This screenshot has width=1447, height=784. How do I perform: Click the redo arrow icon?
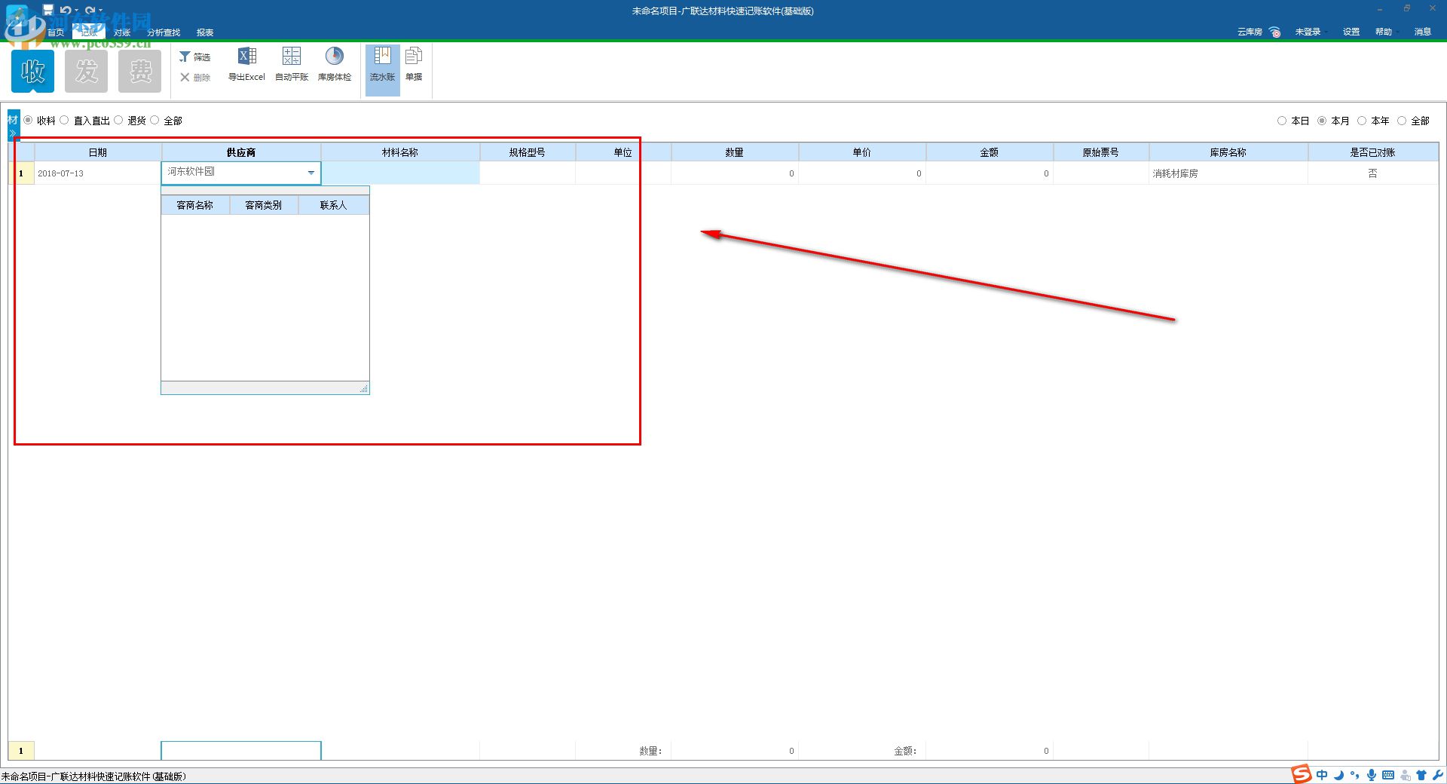point(90,10)
